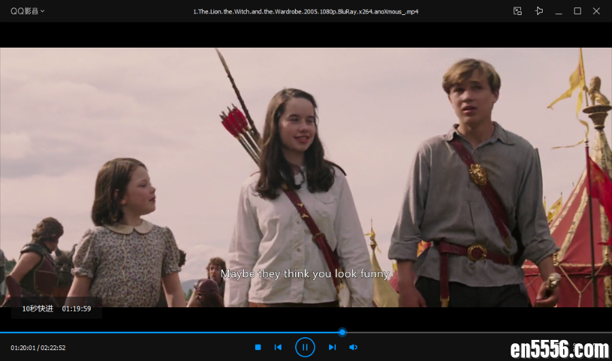Skip to the previous video
Viewport: 612px width, 361px height.
[x=278, y=347]
